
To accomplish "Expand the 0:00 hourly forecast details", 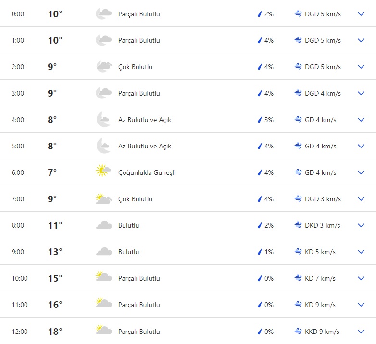I will point(362,14).
